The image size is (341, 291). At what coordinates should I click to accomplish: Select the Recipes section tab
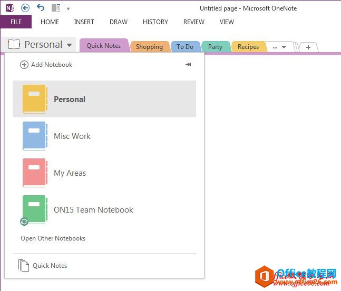pyautogui.click(x=248, y=47)
